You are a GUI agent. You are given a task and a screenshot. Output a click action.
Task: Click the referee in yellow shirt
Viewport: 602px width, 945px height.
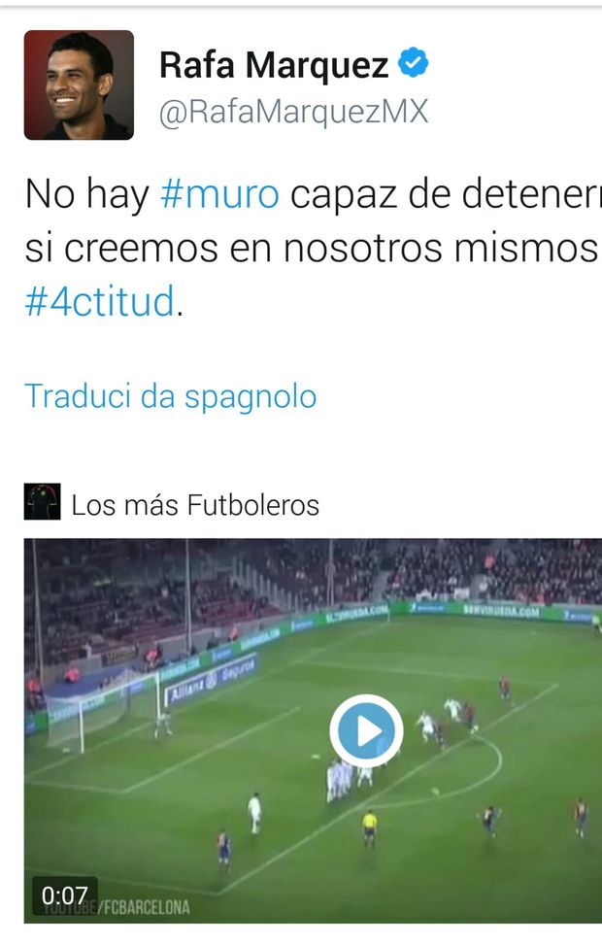click(x=369, y=827)
